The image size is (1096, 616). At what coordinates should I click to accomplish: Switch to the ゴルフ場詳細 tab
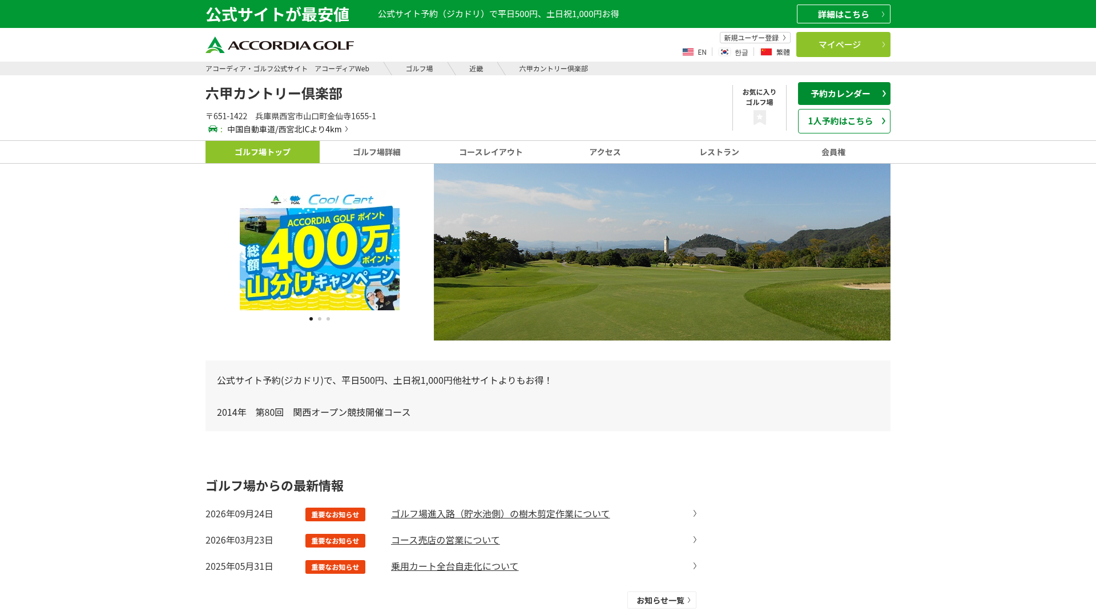pos(377,152)
